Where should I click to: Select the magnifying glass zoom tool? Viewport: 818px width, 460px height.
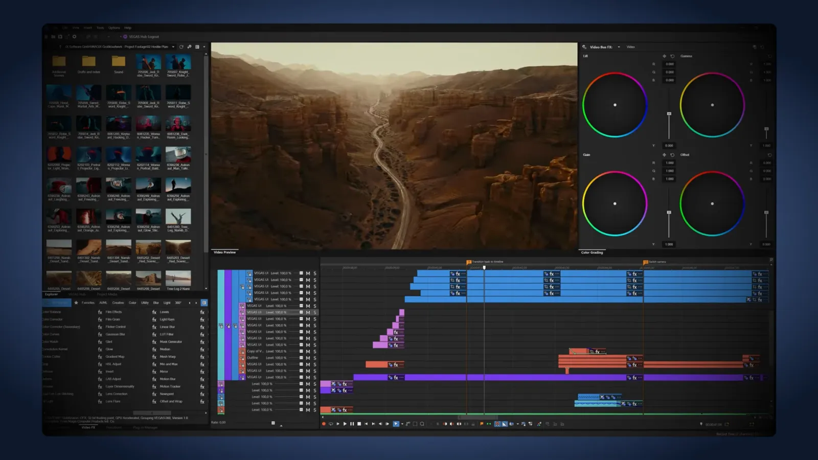click(421, 424)
